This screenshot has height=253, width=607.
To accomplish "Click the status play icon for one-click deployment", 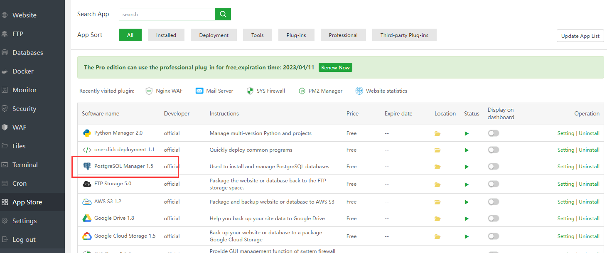I will 467,150.
